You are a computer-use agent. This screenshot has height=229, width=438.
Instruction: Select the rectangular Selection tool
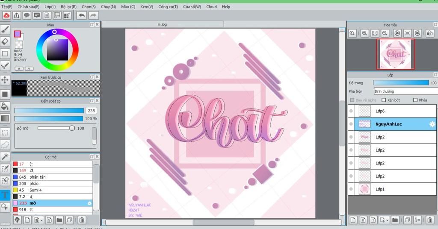pos(5,132)
